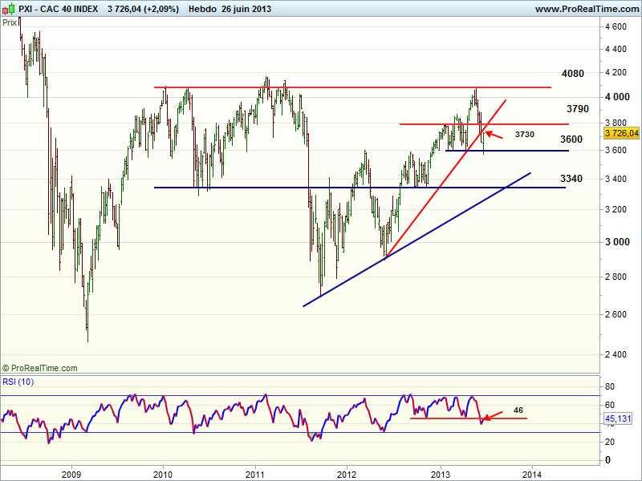
Task: Select the 3600 support level label
Action: 571,139
